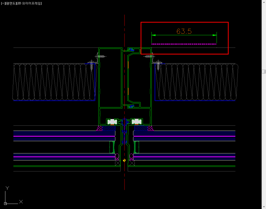Click the UCS origin icon
Viewport: 266px width, 209px height.
(x=5, y=203)
